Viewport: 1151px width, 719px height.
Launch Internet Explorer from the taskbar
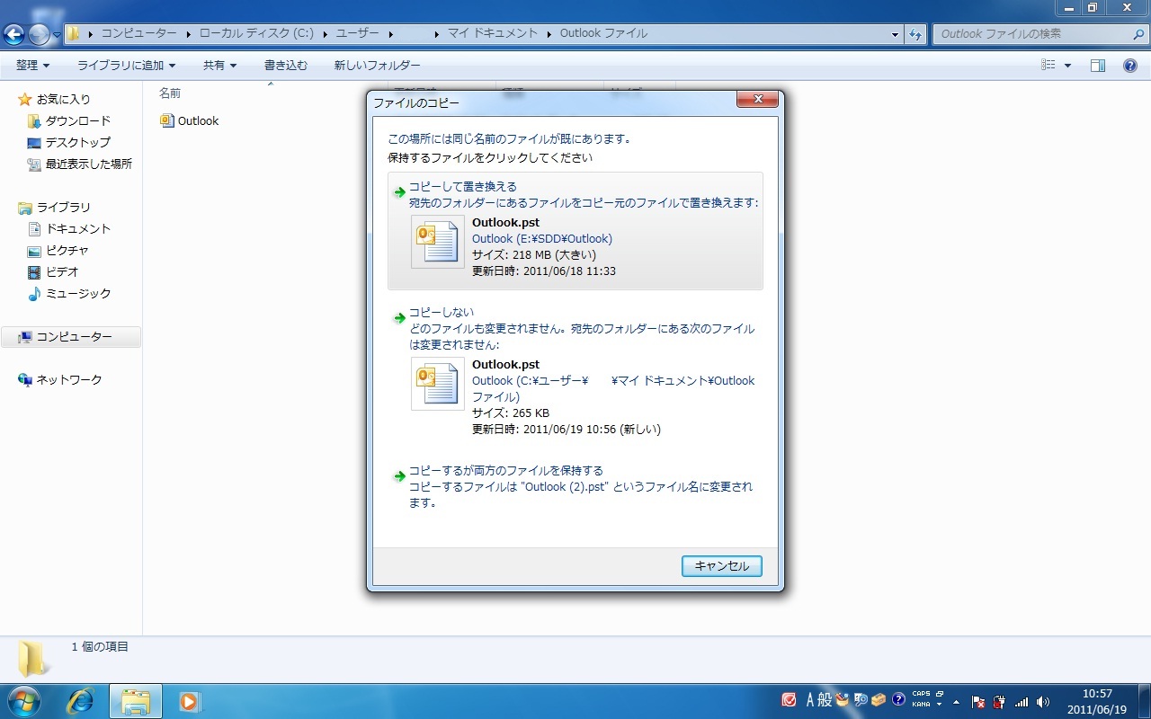tap(80, 701)
